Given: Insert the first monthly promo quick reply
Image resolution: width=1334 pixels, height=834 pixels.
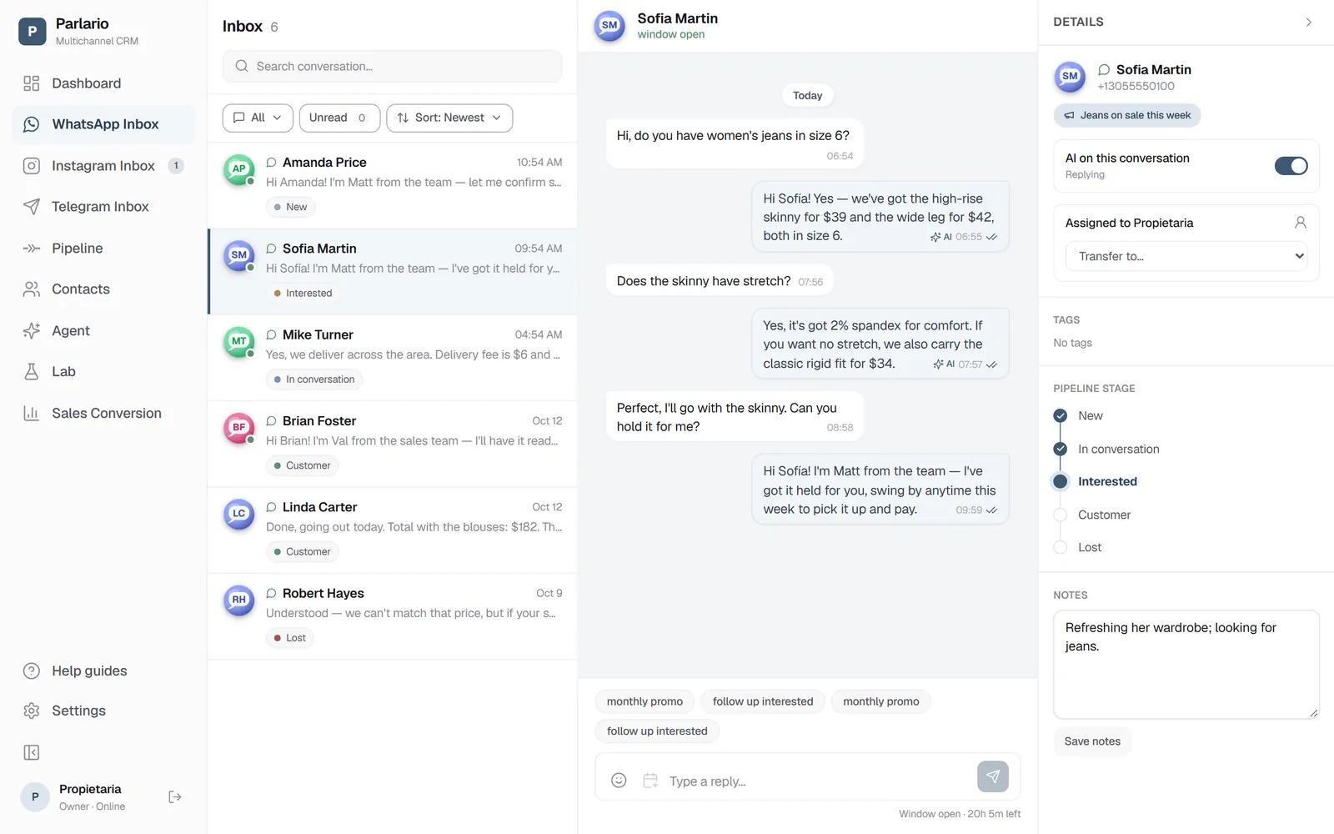Looking at the screenshot, I should tap(644, 701).
